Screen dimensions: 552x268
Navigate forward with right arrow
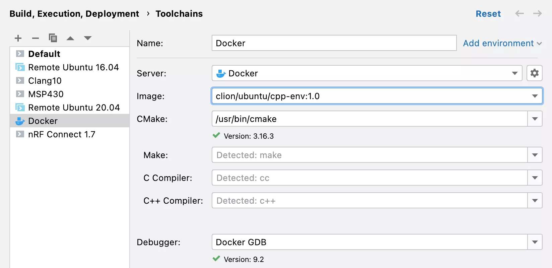[x=538, y=14]
